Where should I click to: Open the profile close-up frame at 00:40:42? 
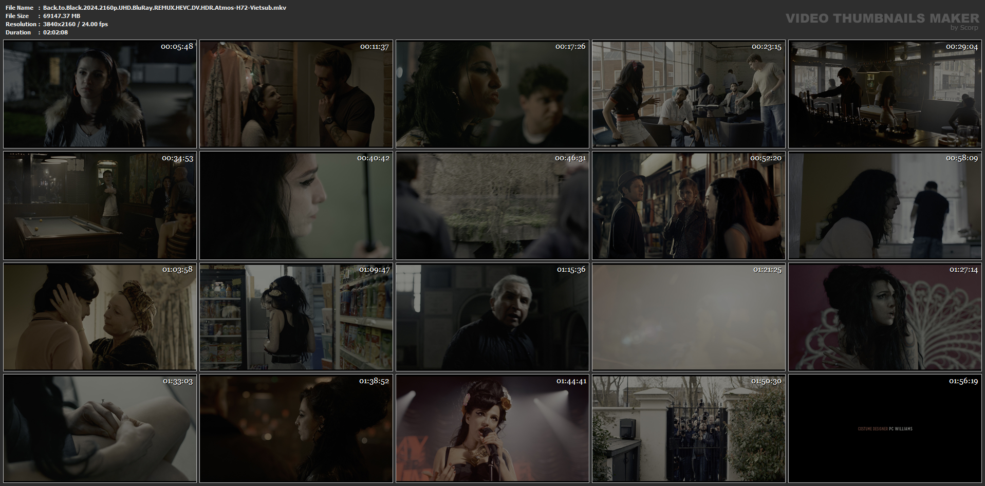[x=296, y=205]
